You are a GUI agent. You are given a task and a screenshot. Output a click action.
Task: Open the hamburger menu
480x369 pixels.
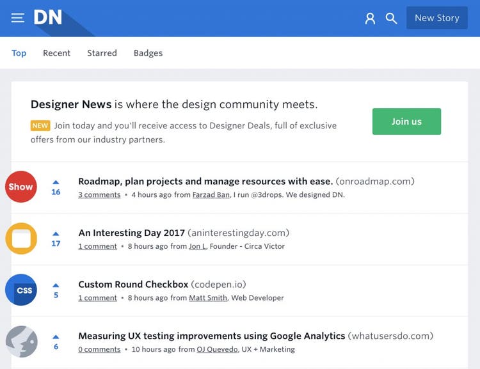[x=18, y=18]
